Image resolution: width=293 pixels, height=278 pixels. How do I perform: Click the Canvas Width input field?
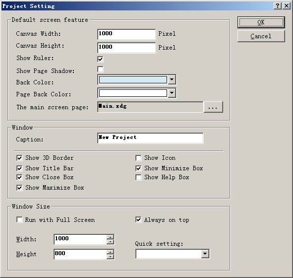pyautogui.click(x=126, y=34)
